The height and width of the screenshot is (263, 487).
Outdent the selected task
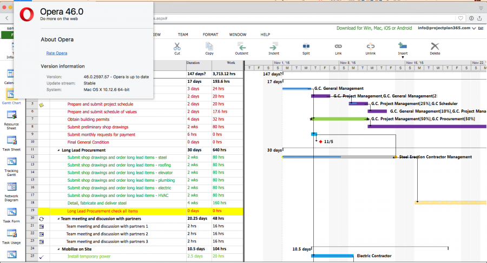coord(241,47)
